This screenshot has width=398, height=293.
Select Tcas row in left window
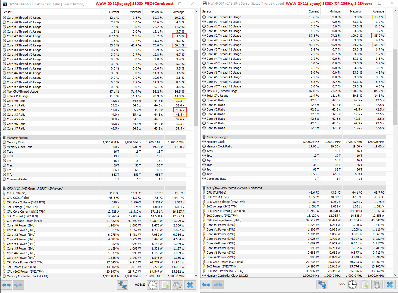point(94,152)
